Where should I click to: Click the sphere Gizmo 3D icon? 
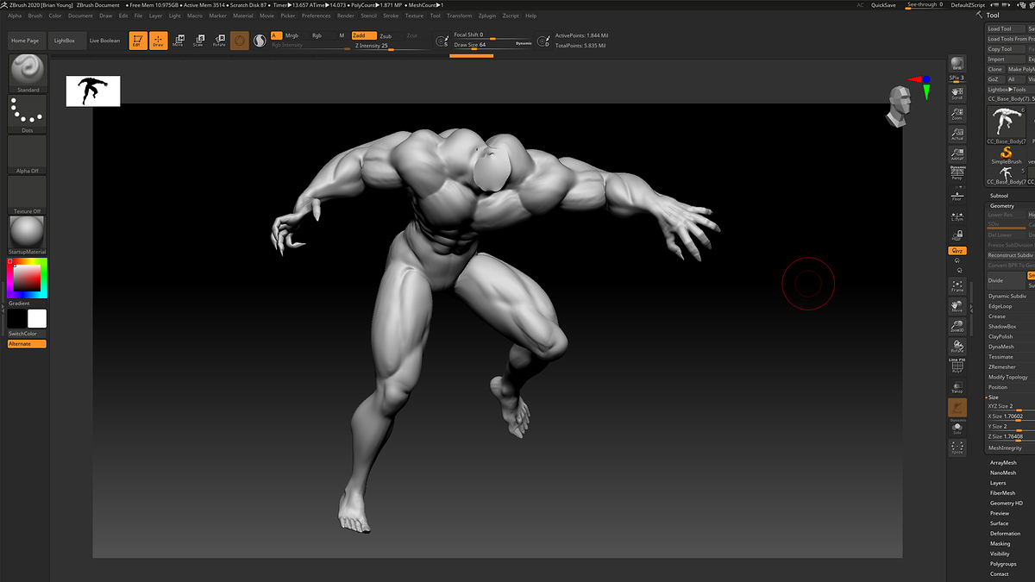coord(240,41)
